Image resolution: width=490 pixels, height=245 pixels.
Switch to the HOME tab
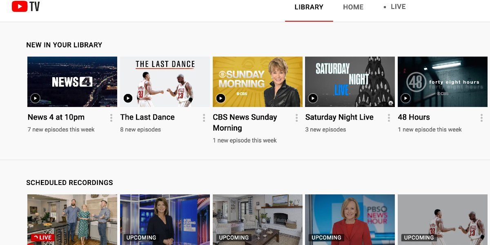click(353, 7)
